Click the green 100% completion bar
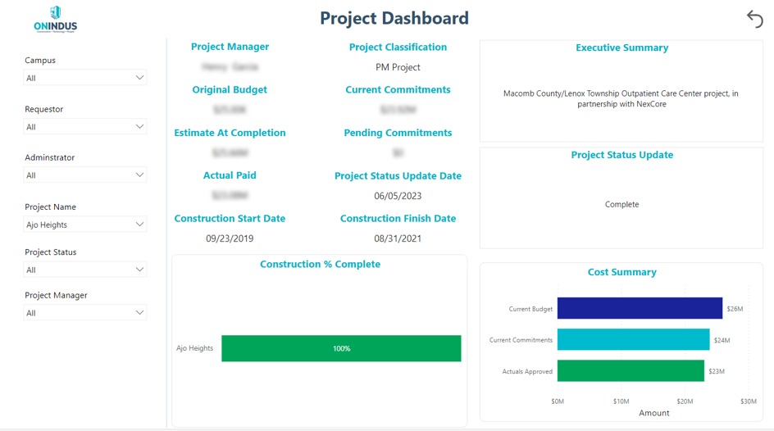The width and height of the screenshot is (774, 431). click(341, 348)
